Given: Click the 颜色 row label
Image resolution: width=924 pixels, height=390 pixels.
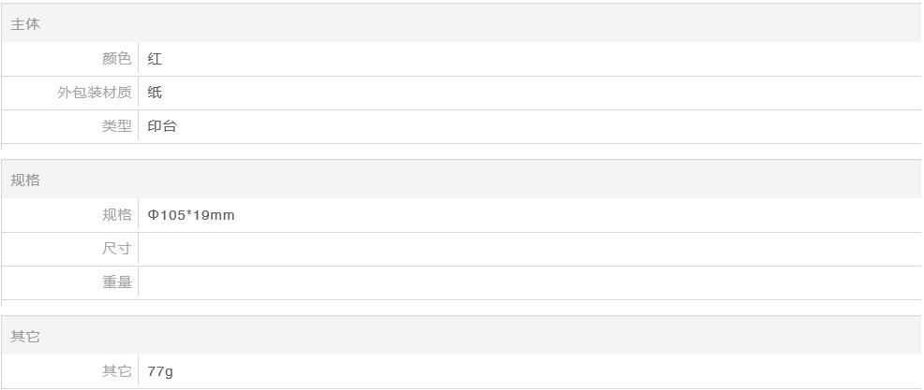Looking at the screenshot, I should tap(117, 59).
